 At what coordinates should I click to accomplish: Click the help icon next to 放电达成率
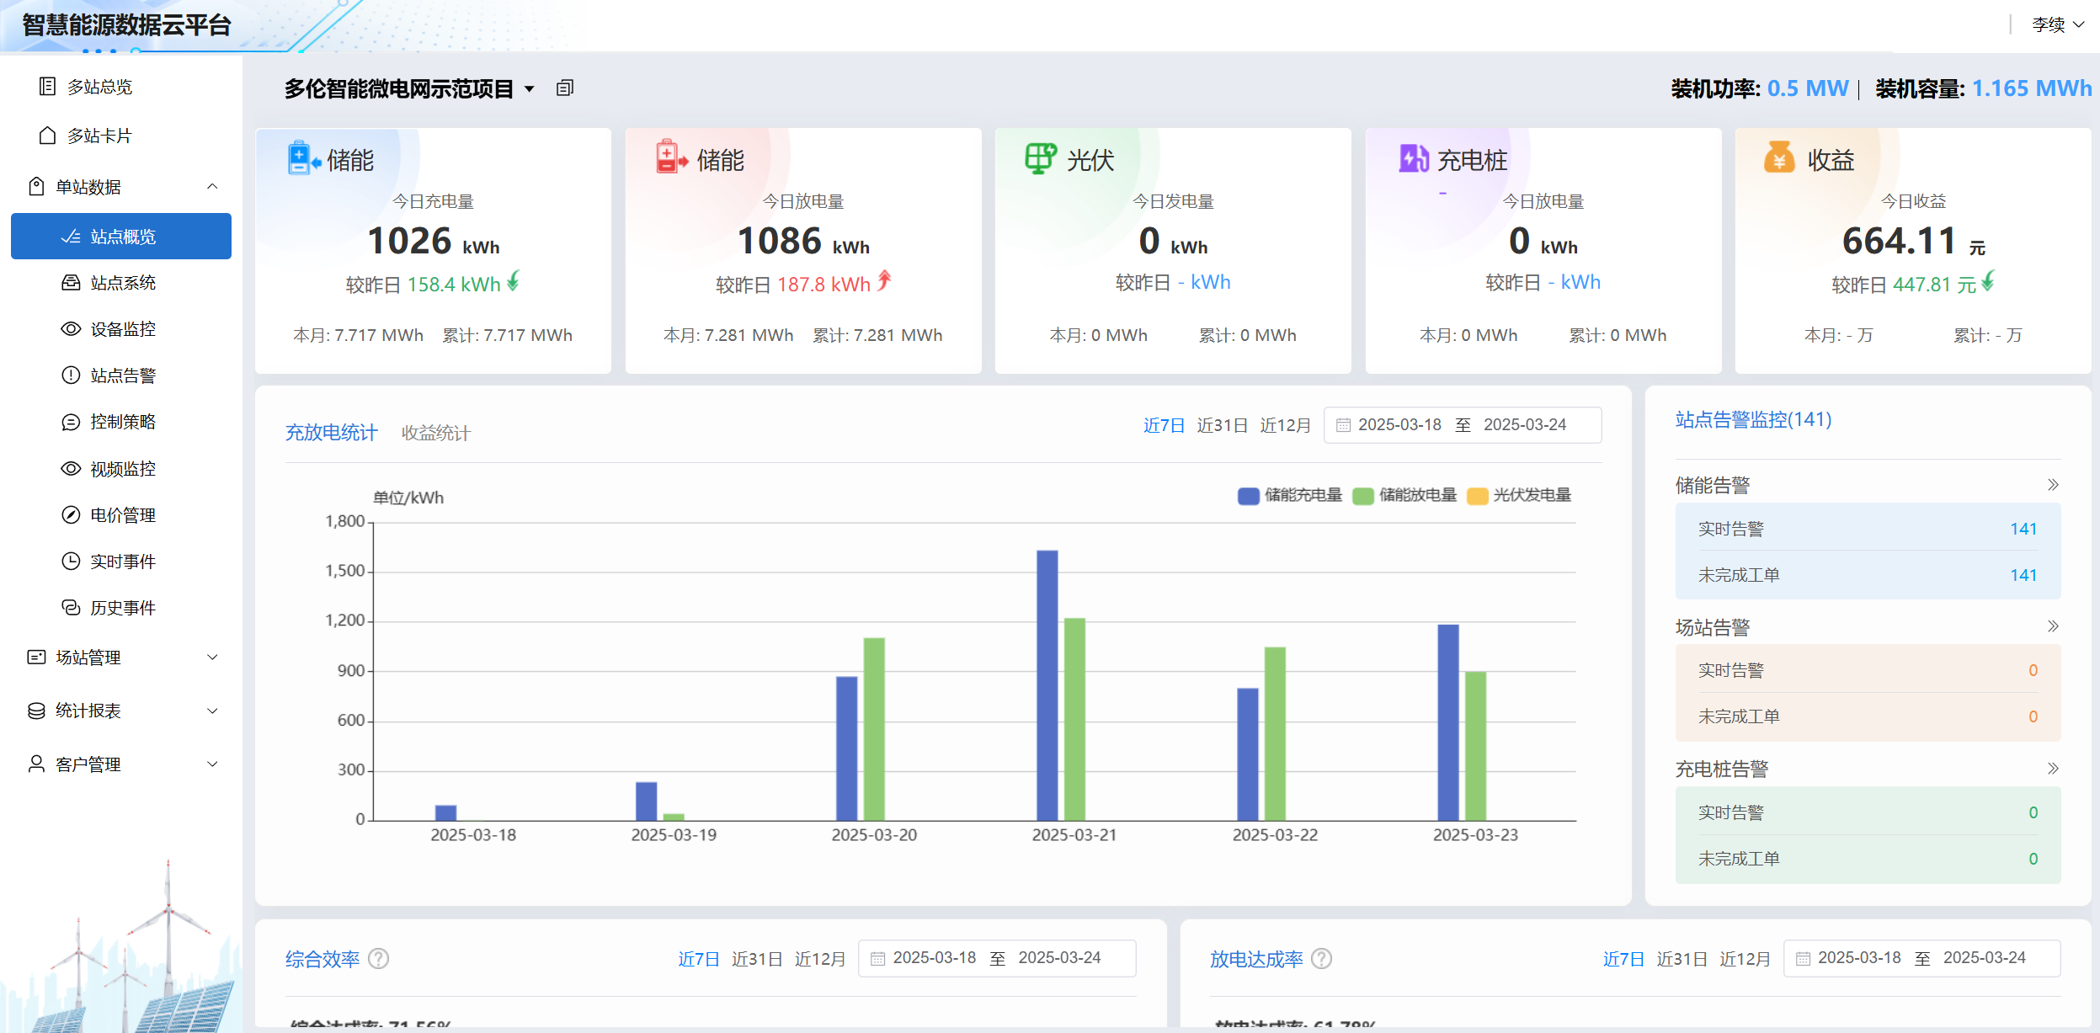(x=1322, y=959)
